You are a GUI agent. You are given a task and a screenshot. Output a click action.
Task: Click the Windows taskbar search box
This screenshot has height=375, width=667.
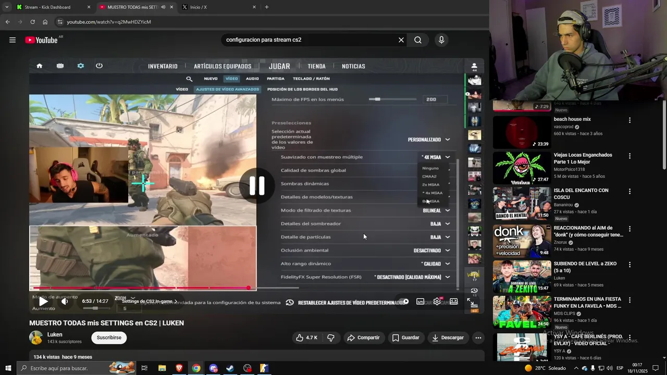pos(77,368)
